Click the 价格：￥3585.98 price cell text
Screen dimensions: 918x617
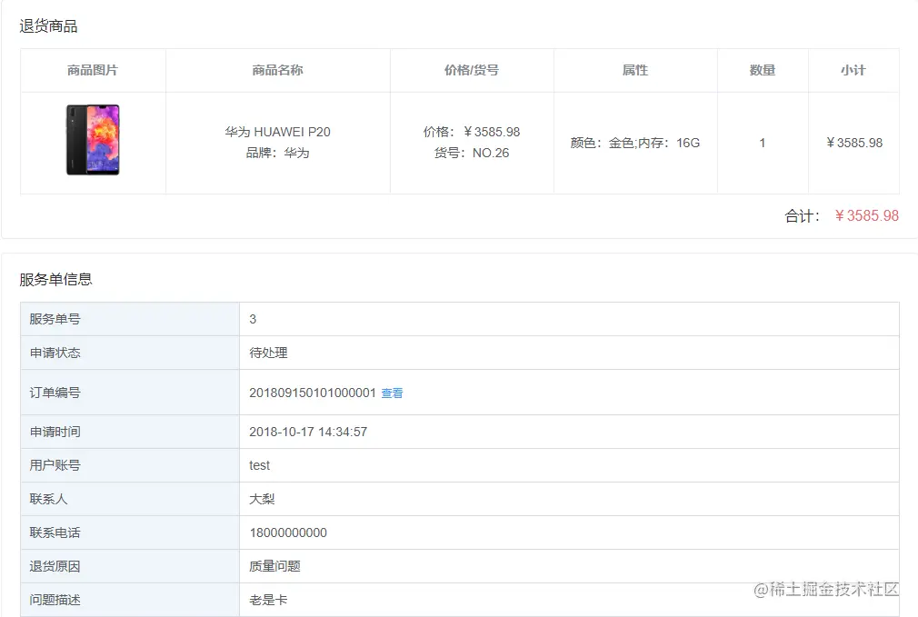click(472, 132)
